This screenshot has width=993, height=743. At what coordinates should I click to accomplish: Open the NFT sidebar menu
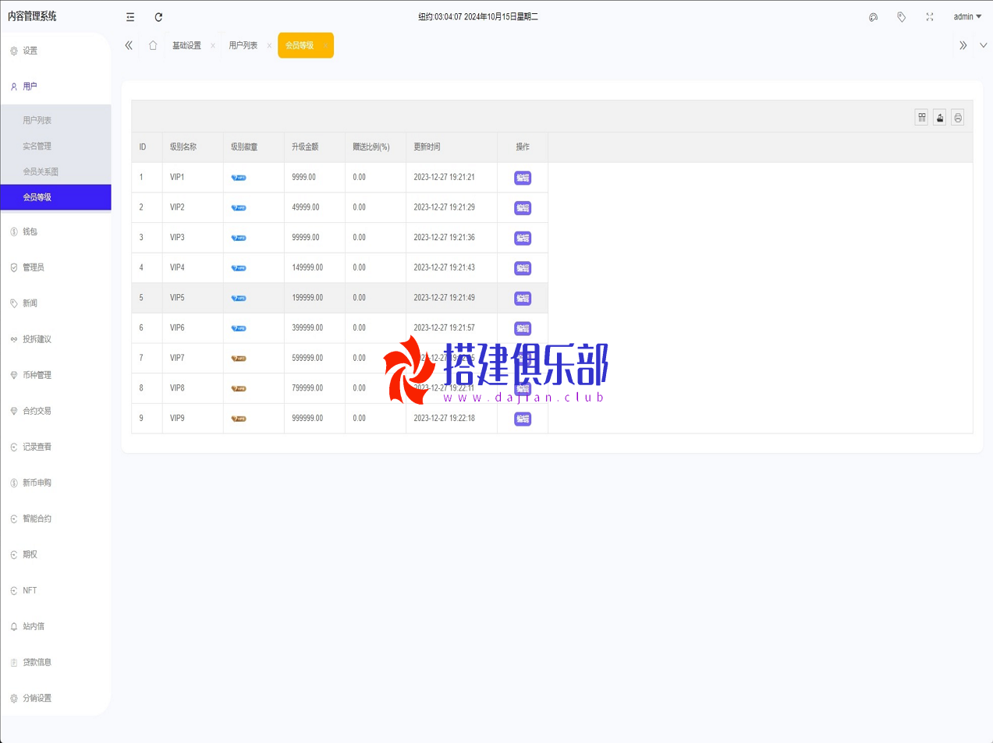click(x=55, y=590)
